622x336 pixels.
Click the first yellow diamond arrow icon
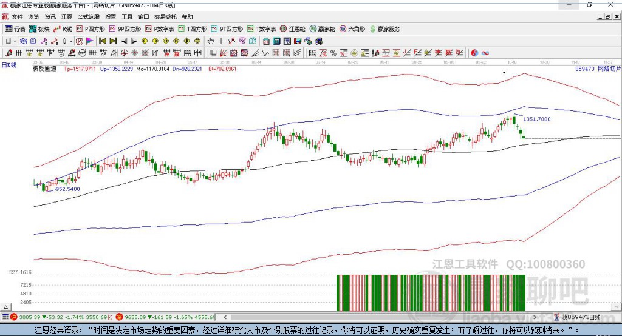coord(145,41)
